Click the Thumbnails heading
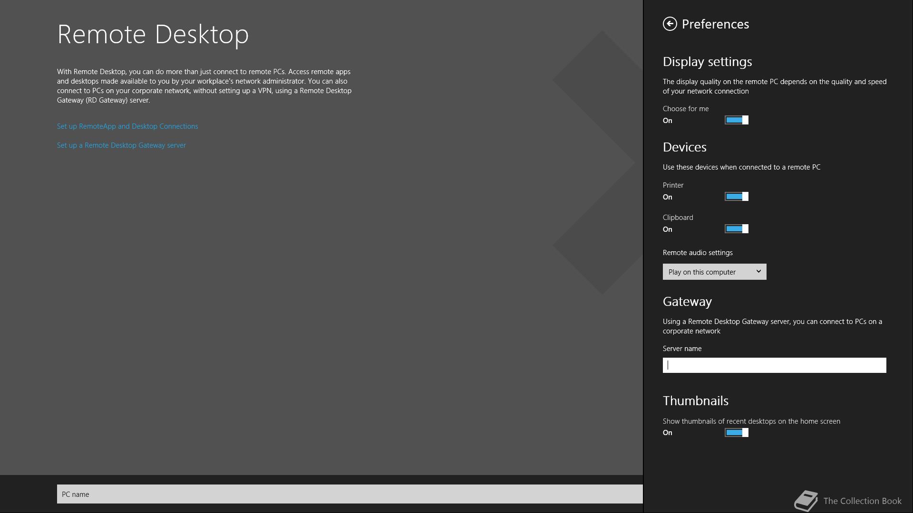This screenshot has width=913, height=513. coord(695,401)
